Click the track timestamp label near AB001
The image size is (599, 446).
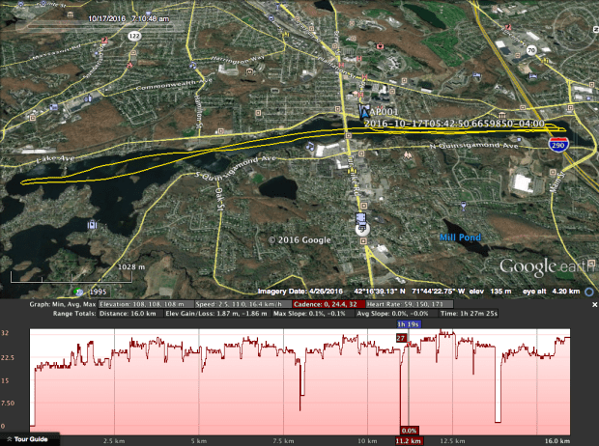pyautogui.click(x=454, y=125)
